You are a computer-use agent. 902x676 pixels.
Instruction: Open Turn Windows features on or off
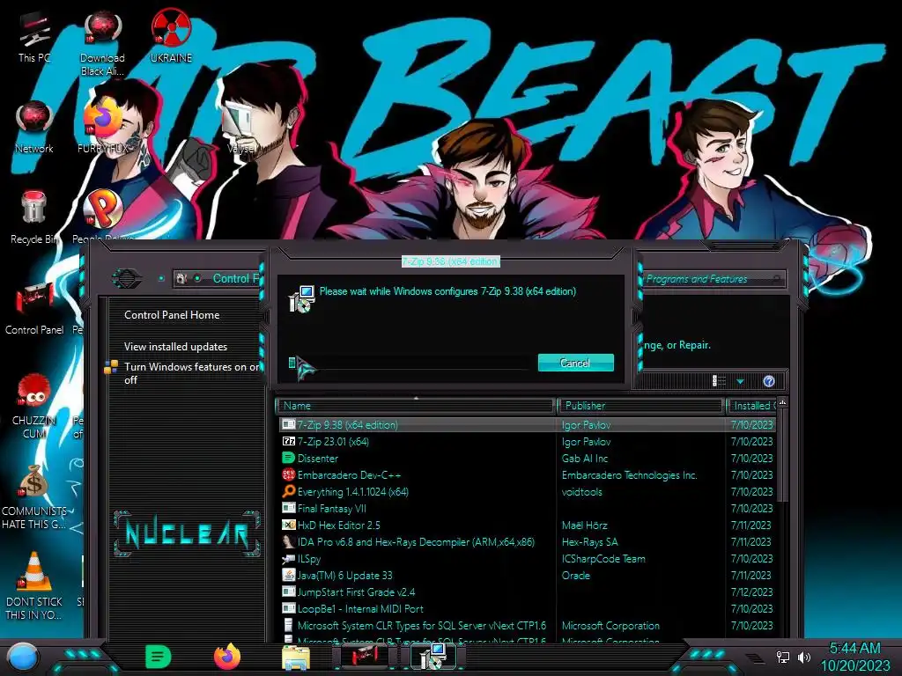tap(191, 373)
